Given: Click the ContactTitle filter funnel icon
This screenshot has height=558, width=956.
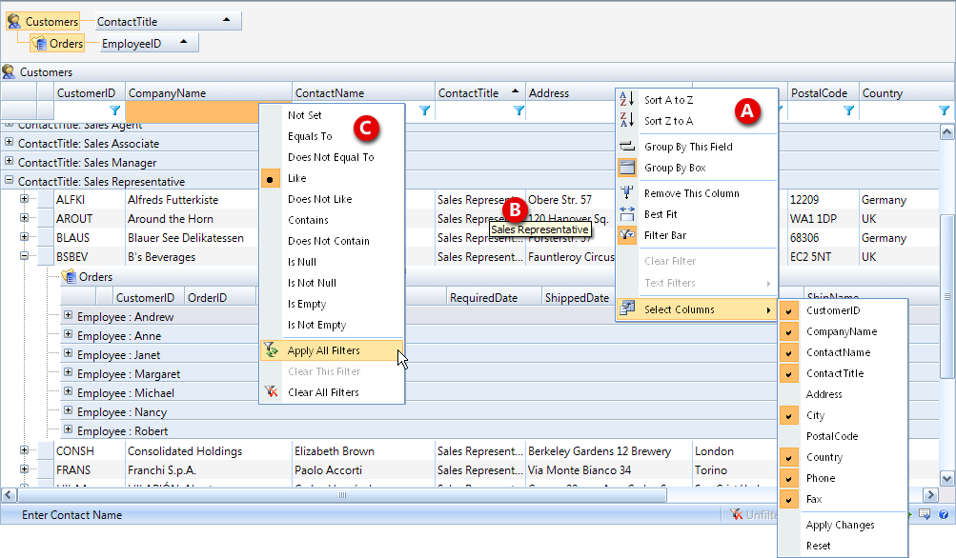Looking at the screenshot, I should tap(519, 110).
